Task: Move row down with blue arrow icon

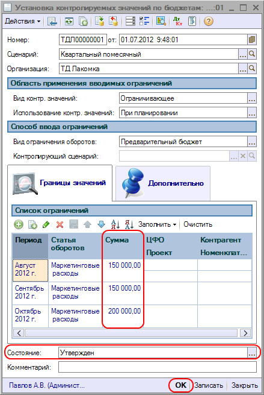Action: click(101, 224)
